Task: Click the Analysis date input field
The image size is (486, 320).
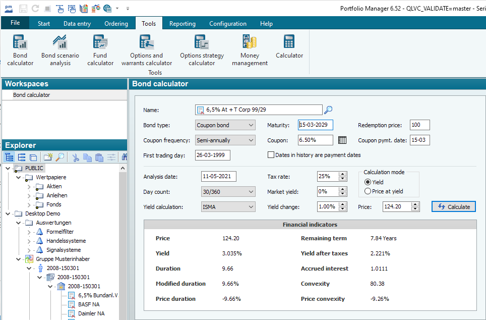Action: click(218, 177)
